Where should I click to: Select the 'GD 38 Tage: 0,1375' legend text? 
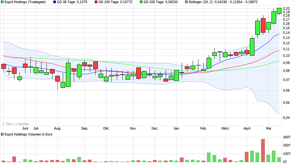[x=72, y=2]
